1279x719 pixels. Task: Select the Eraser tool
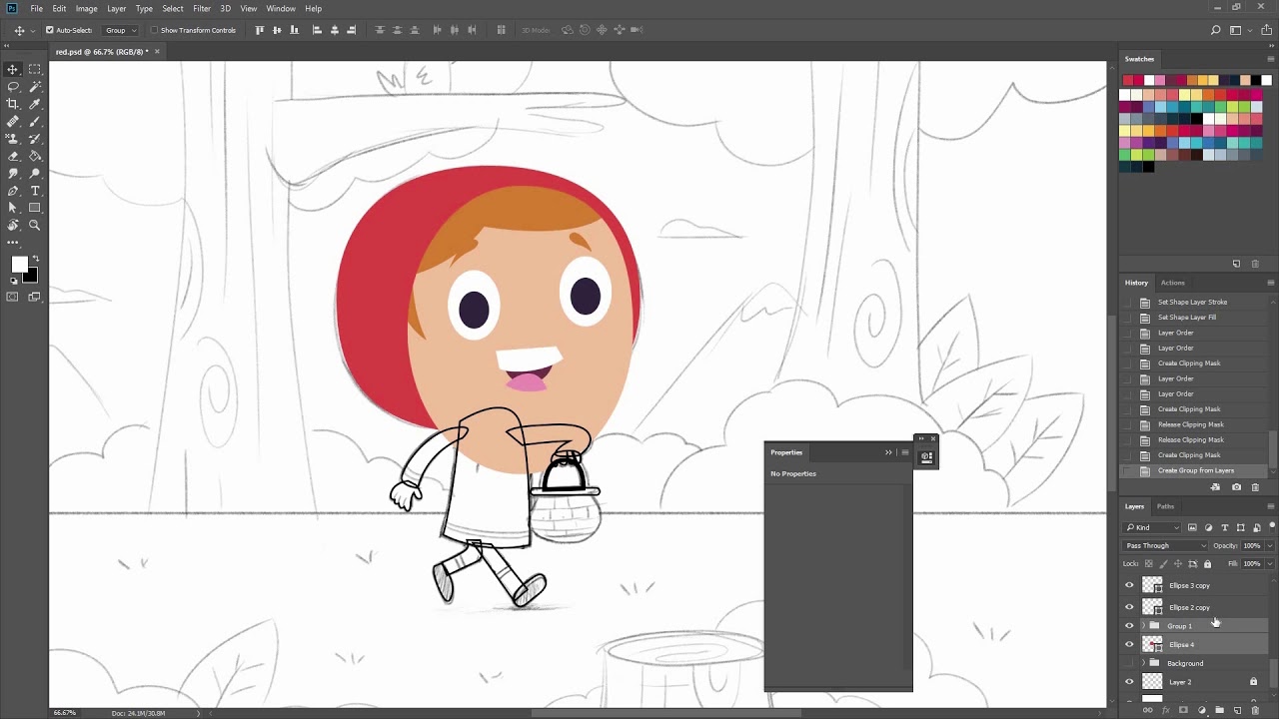tap(13, 156)
